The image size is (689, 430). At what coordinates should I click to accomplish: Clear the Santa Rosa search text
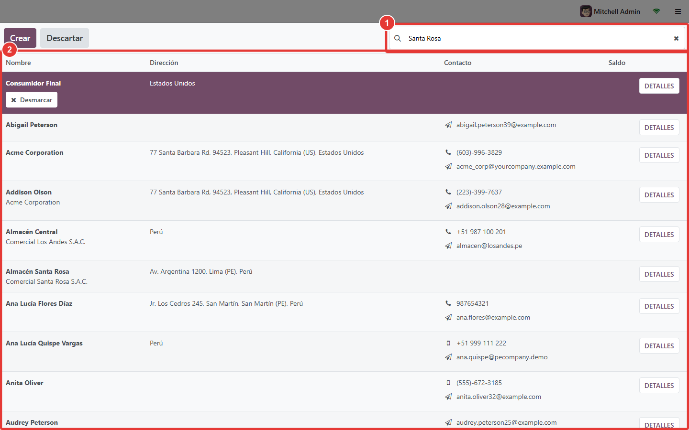676,38
